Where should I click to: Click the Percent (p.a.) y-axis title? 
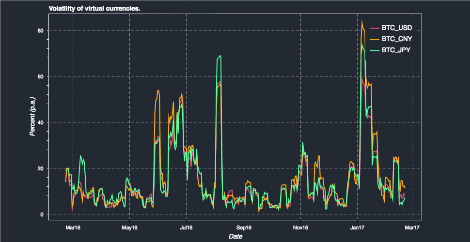32,117
